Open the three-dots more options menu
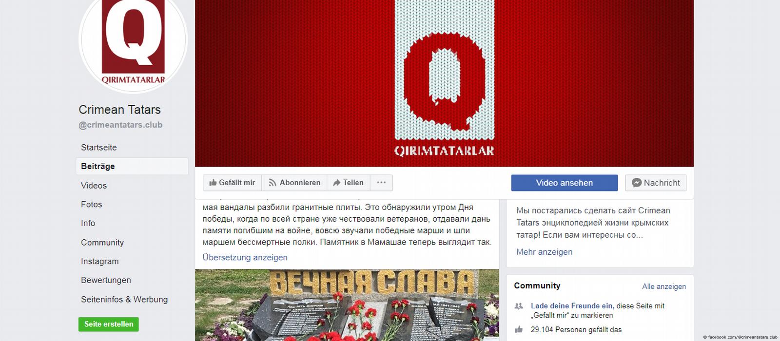 [x=381, y=183]
